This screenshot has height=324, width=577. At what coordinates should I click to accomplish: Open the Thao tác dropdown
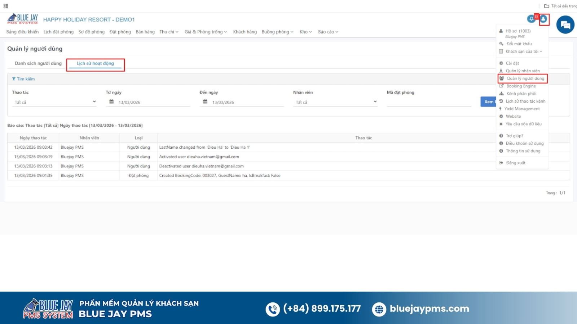(55, 102)
